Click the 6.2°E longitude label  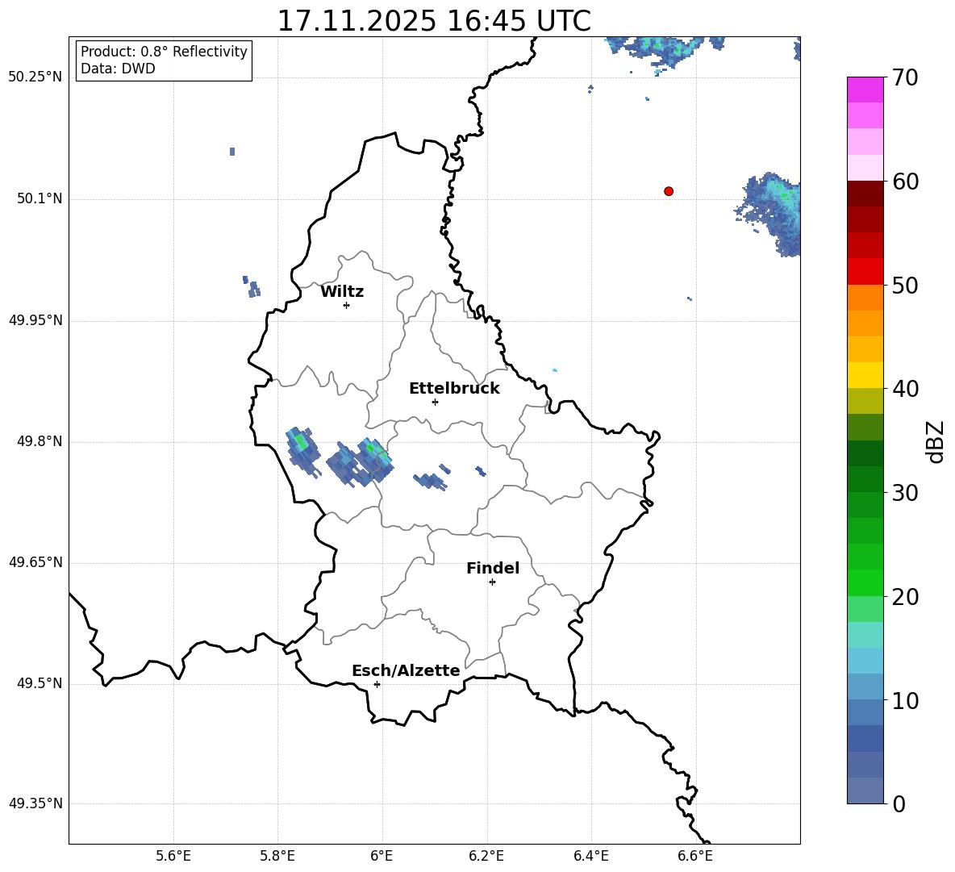point(486,856)
